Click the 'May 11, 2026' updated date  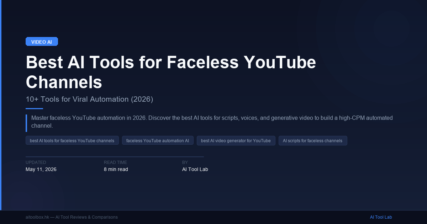[x=41, y=169]
